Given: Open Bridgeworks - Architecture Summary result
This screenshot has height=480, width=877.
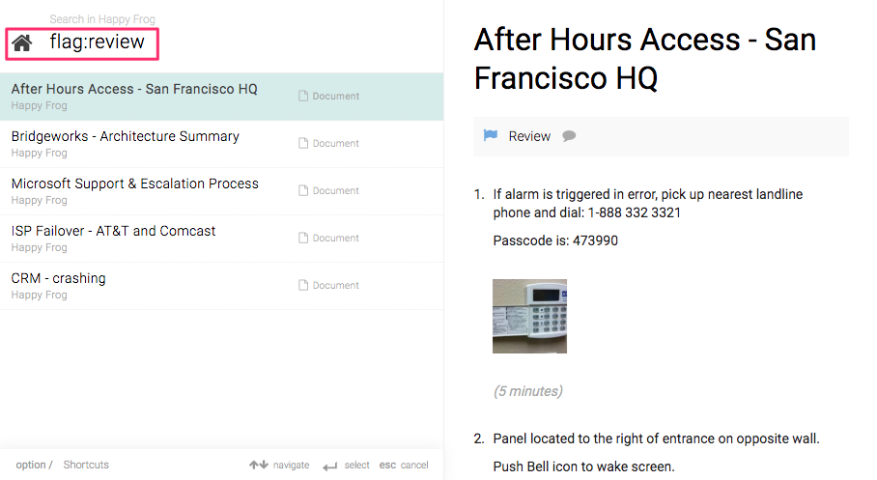Looking at the screenshot, I should click(x=126, y=136).
